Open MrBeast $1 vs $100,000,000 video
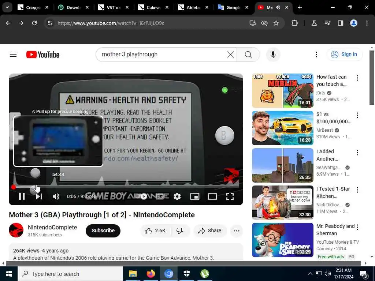 [282, 128]
